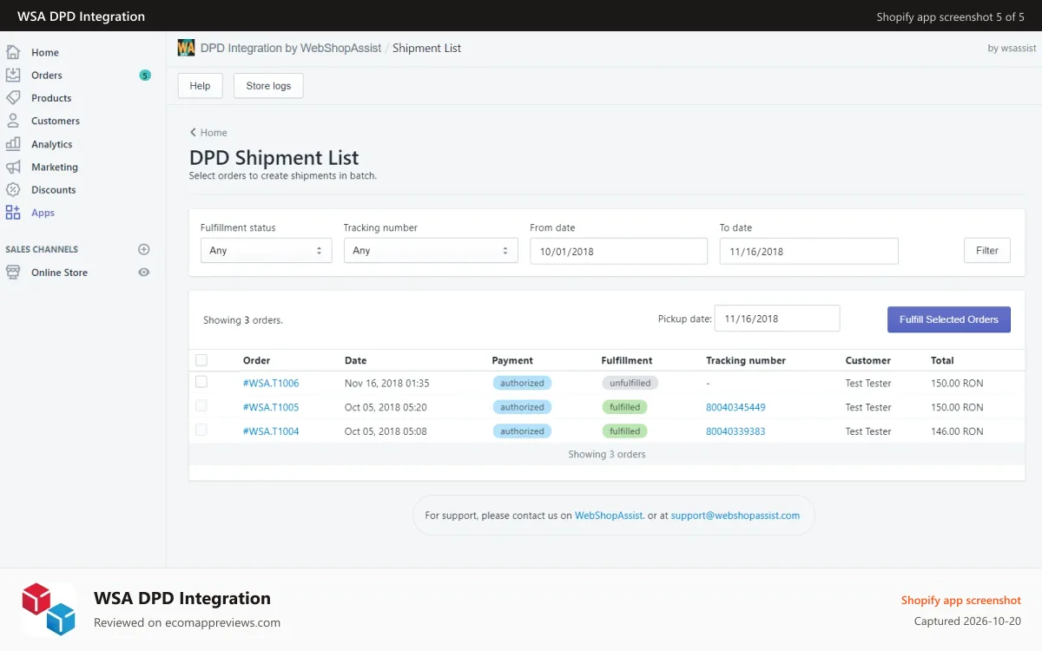Click the Online Store storefront icon
The height and width of the screenshot is (651, 1042).
coord(13,273)
